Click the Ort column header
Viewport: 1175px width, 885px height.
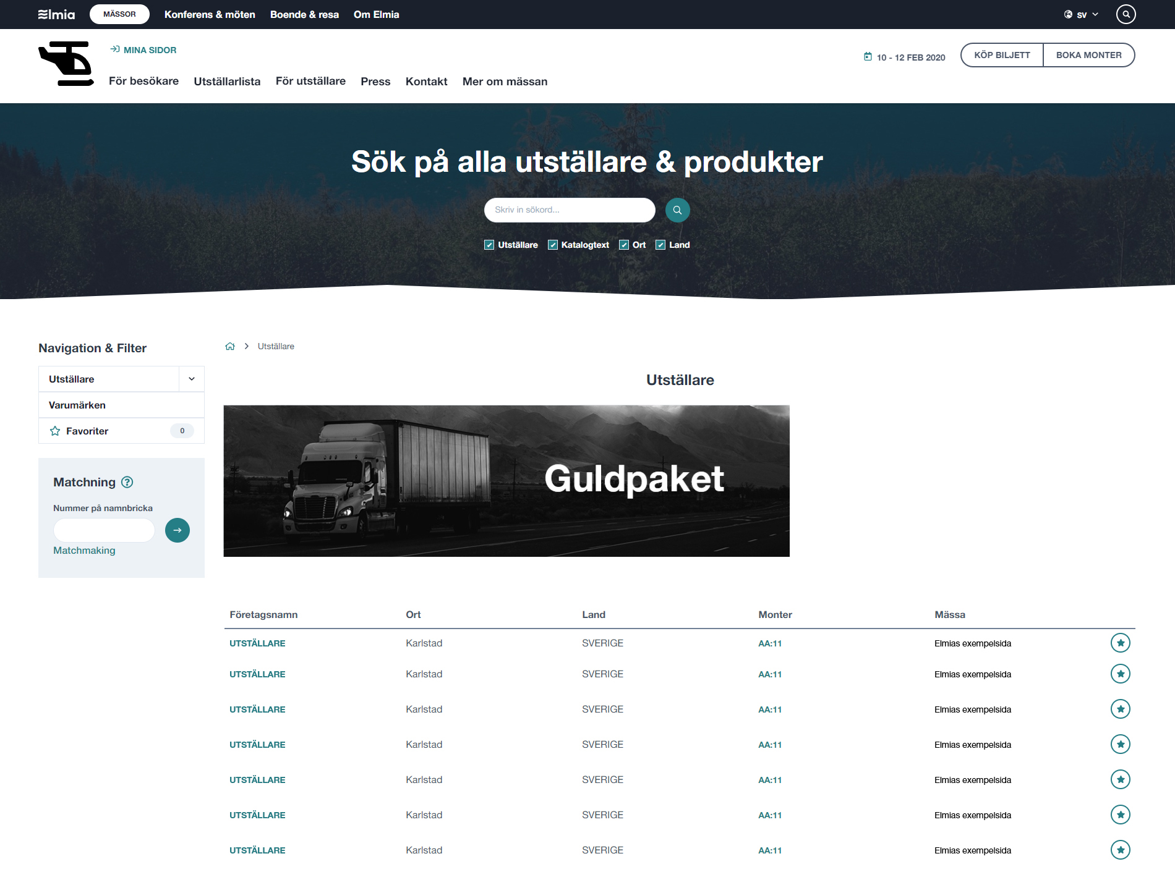(x=413, y=614)
